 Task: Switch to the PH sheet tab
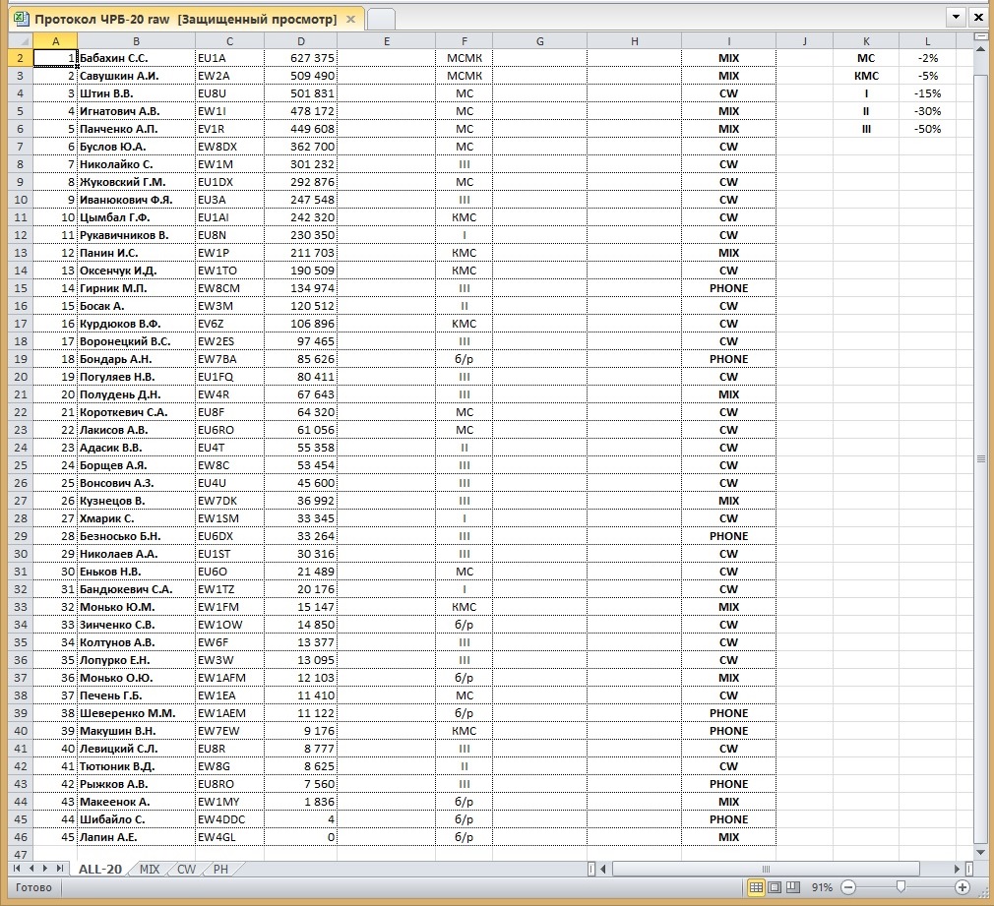pos(220,870)
